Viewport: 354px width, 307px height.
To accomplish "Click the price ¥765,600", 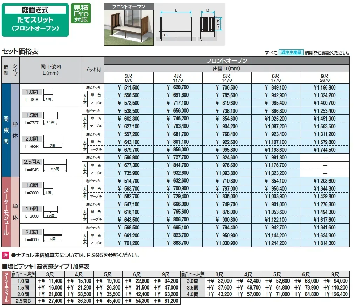I will tap(178, 212).
